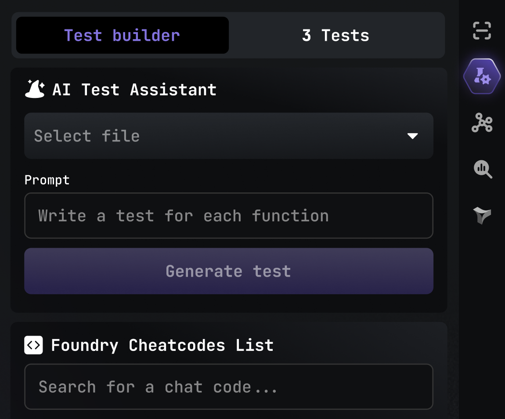Click the cheatcode search box
Image resolution: width=505 pixels, height=419 pixels.
pos(228,386)
